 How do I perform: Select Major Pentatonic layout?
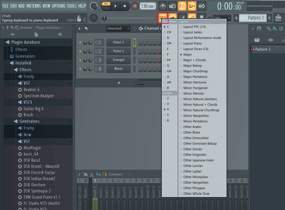[x=195, y=77]
